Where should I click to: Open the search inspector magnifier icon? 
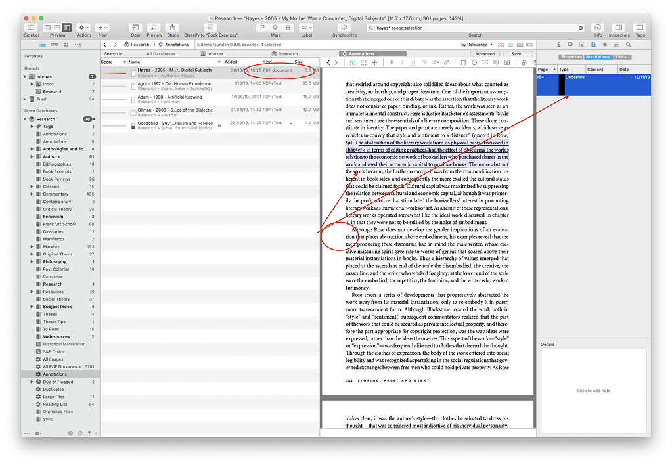coord(629,45)
